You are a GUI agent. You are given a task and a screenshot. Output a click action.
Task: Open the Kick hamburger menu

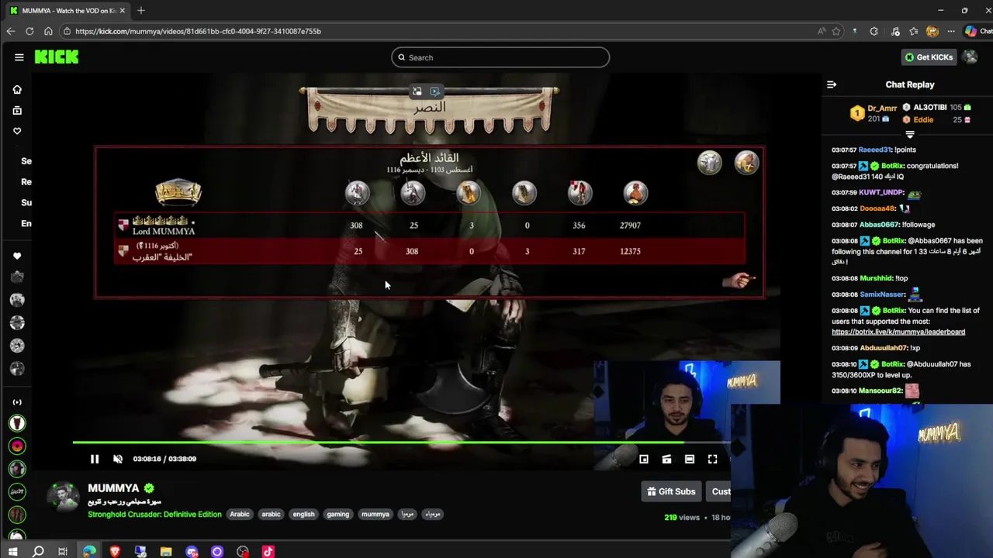(x=19, y=57)
